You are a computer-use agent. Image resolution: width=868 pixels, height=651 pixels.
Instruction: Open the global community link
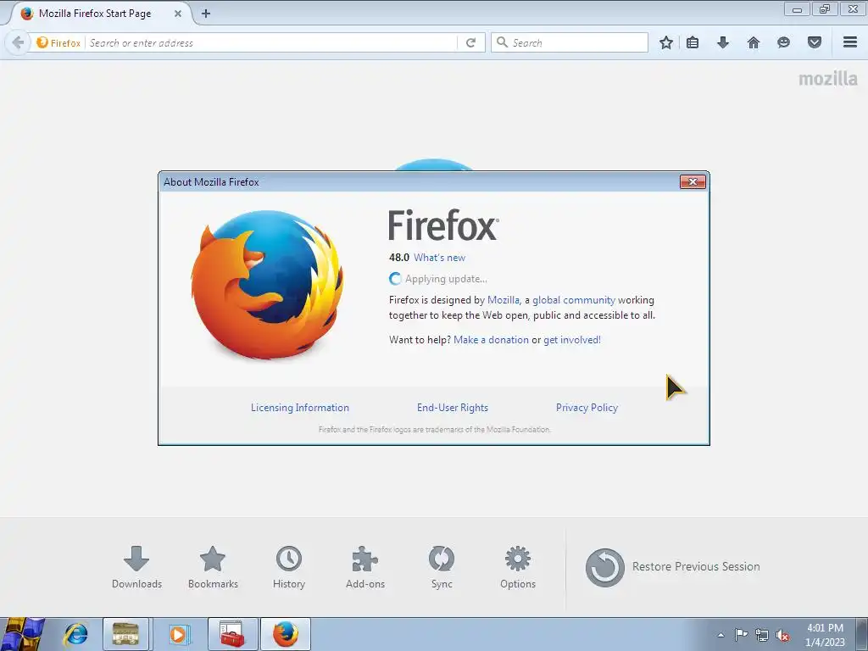[x=574, y=300]
